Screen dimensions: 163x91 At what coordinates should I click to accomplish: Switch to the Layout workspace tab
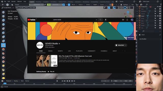32,2
